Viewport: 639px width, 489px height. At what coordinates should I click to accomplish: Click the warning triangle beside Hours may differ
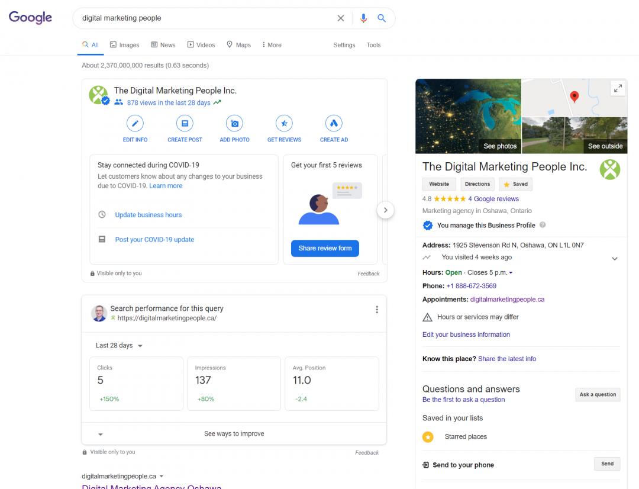(x=427, y=317)
